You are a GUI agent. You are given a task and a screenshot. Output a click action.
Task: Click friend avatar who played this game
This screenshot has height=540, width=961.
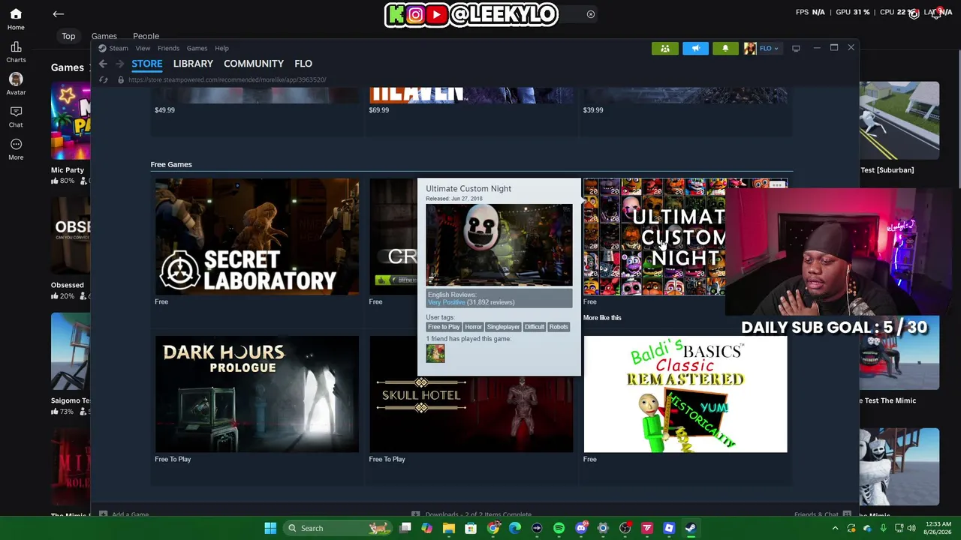click(435, 353)
